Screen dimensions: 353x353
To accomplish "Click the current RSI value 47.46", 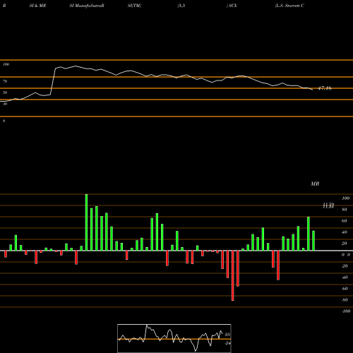I will (x=325, y=88).
